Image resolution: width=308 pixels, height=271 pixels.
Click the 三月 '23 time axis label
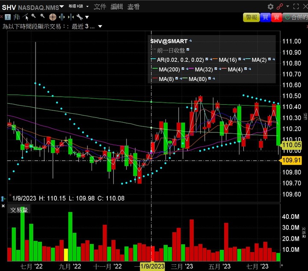tap(182, 266)
